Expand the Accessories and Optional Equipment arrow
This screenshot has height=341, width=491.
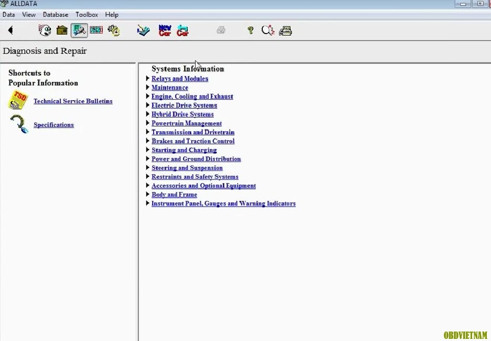pyautogui.click(x=147, y=185)
